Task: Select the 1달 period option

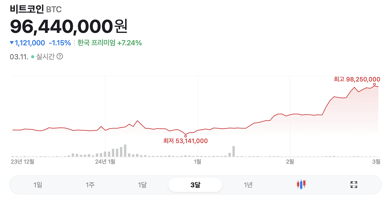Action: coord(143,184)
